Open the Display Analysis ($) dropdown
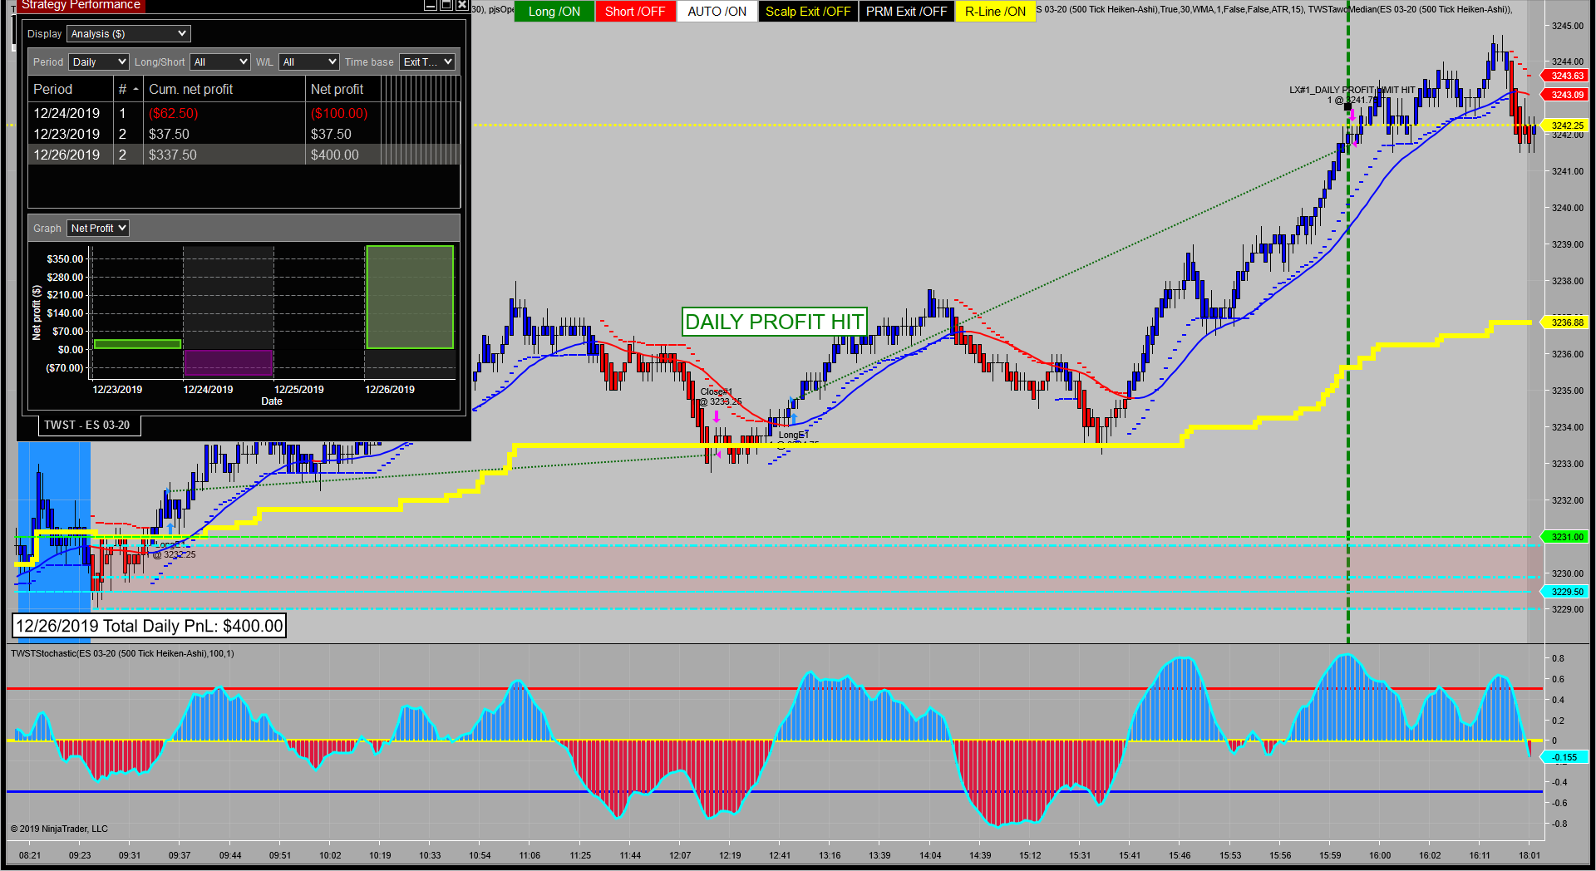Image resolution: width=1596 pixels, height=871 pixels. [129, 34]
